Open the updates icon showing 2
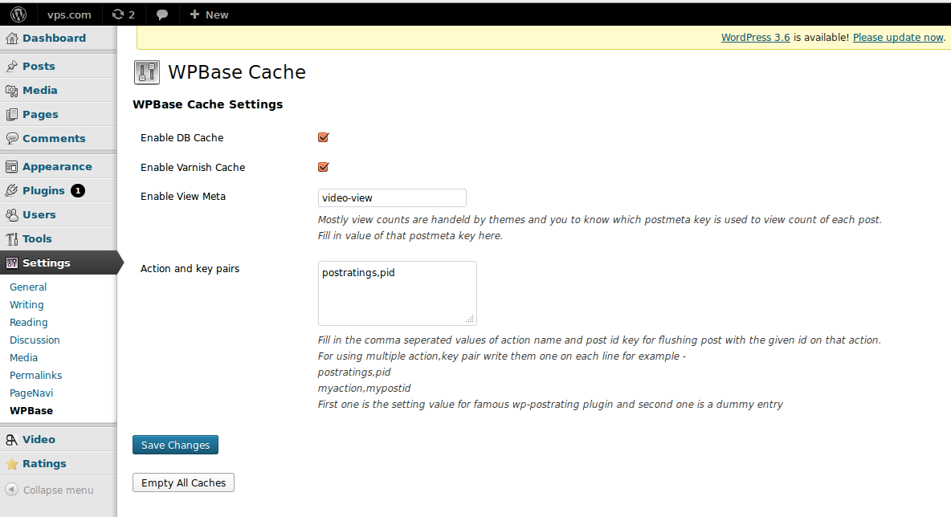951x517 pixels. click(124, 14)
